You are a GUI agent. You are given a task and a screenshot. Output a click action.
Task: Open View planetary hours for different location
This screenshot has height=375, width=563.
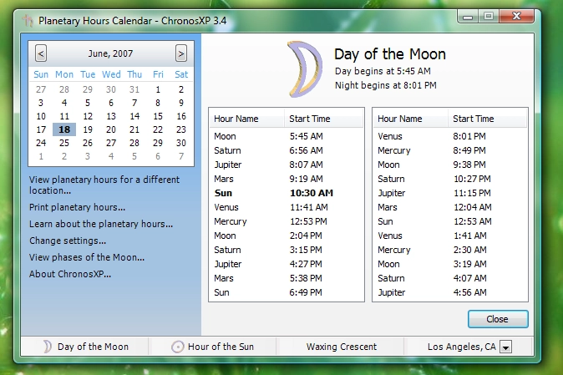(x=104, y=185)
